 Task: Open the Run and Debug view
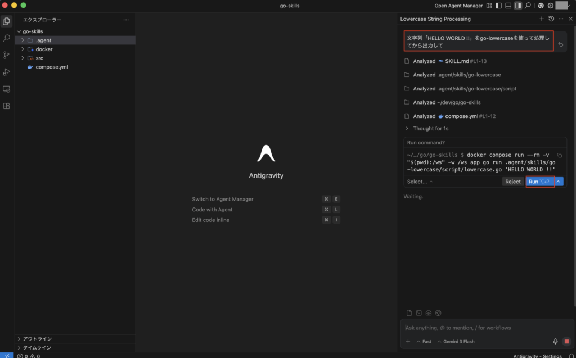point(7,72)
